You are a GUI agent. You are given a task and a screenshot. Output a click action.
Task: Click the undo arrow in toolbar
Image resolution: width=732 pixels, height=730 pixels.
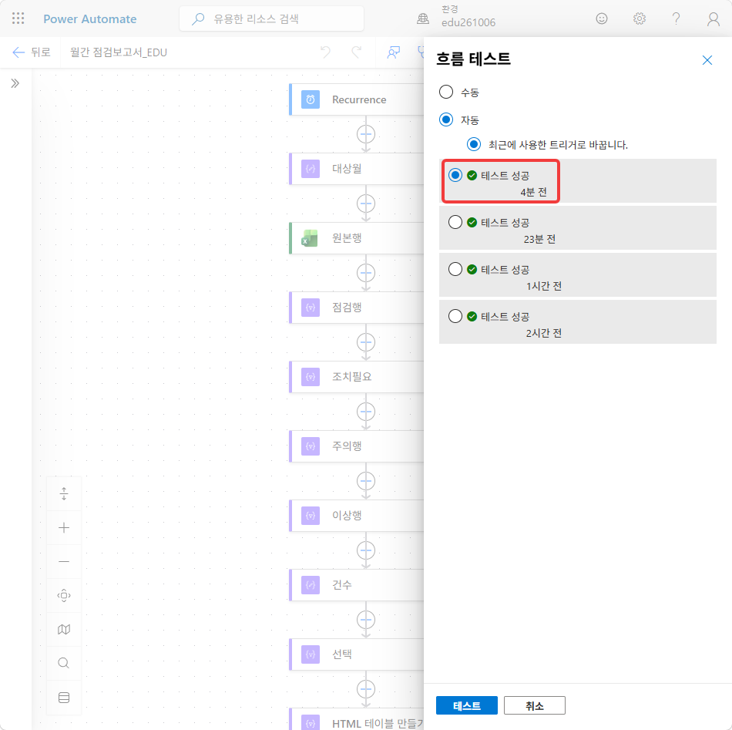[325, 52]
